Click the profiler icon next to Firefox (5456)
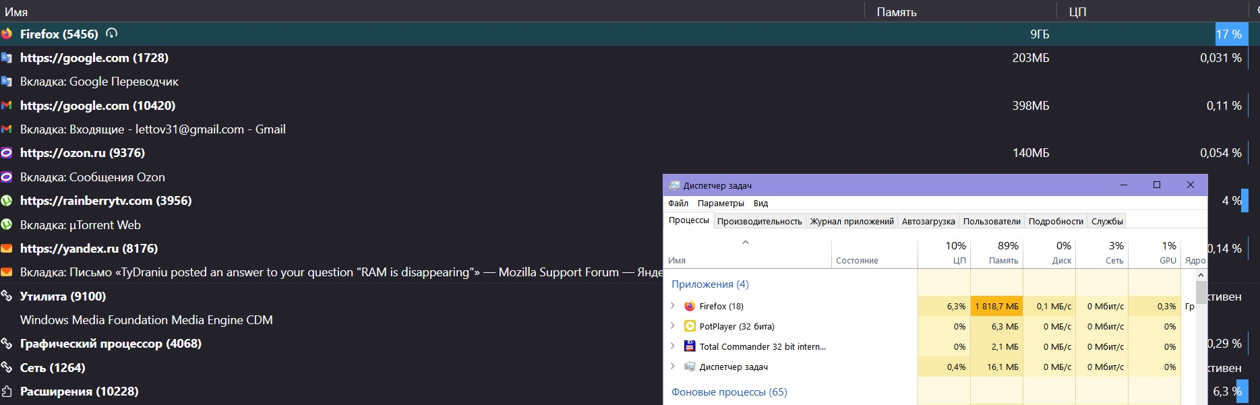1260x405 pixels. pos(112,33)
